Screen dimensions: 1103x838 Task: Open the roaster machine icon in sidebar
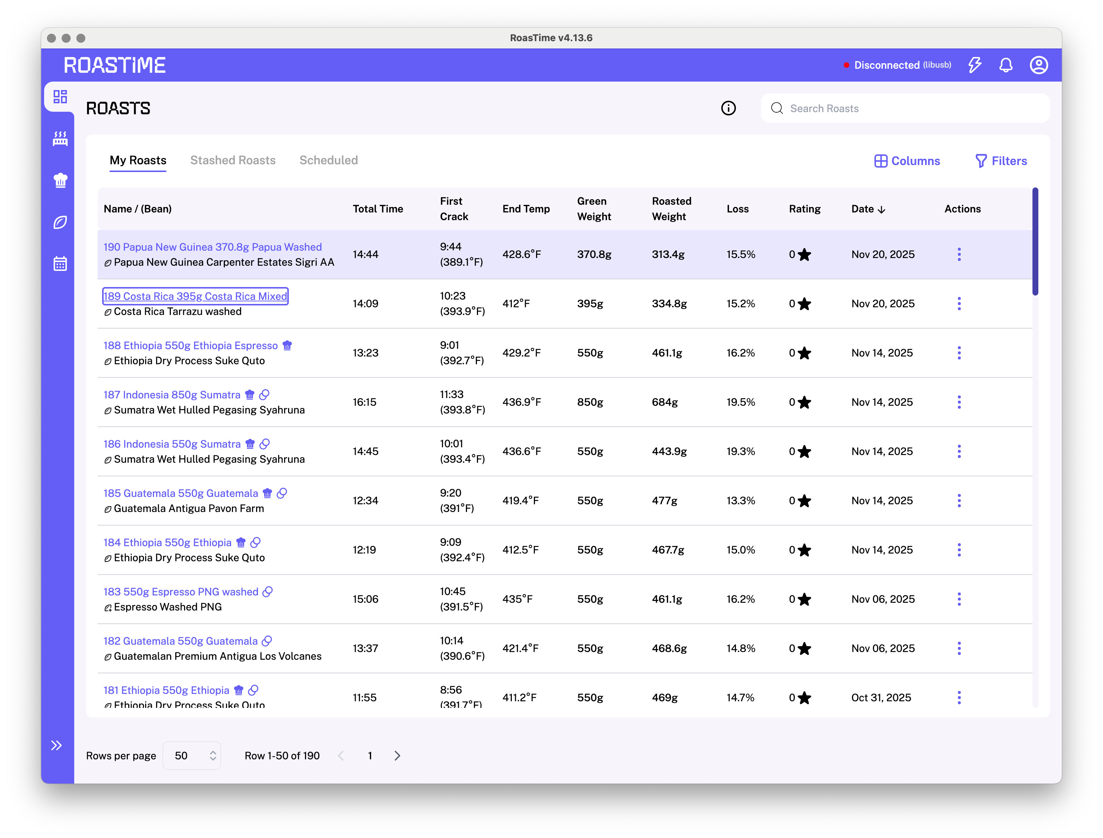tap(60, 138)
